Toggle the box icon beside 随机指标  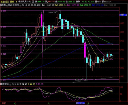10,84
